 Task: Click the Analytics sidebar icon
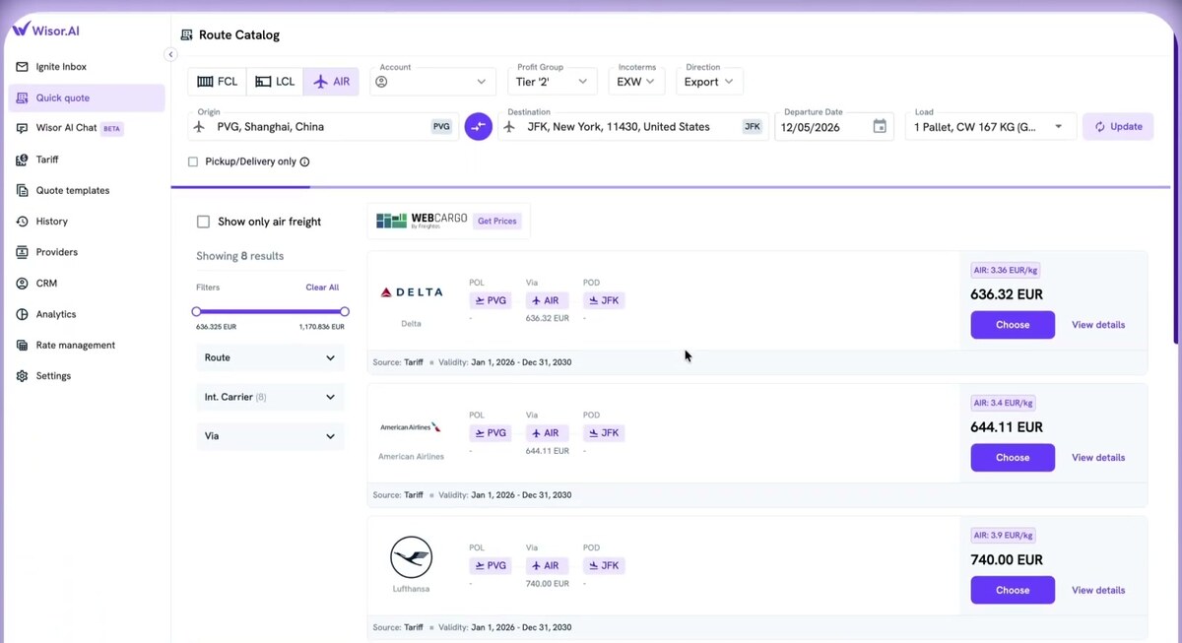23,314
